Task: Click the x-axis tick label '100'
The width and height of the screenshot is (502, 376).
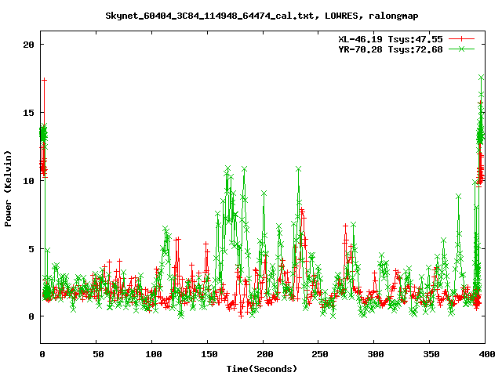Action: [154, 354]
